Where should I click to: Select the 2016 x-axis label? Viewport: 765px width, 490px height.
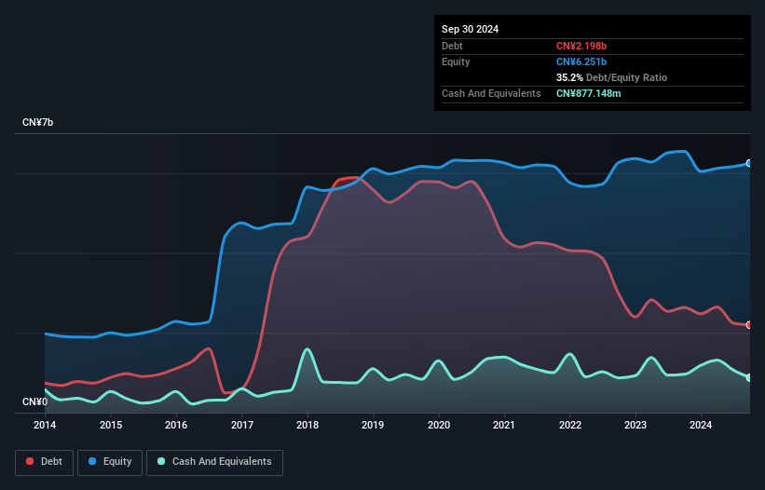point(176,425)
